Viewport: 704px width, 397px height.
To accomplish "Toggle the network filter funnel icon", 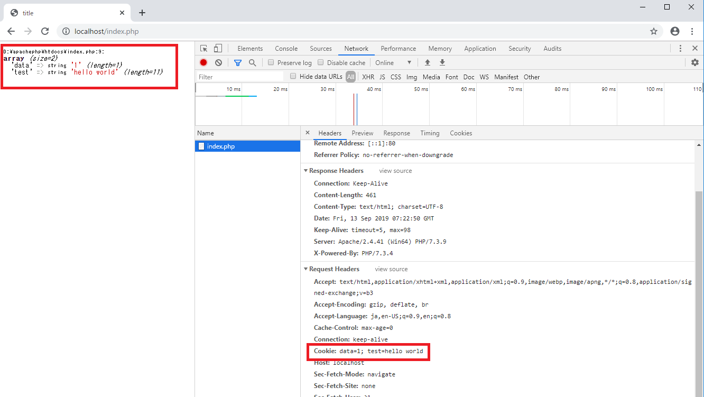I will [x=238, y=62].
